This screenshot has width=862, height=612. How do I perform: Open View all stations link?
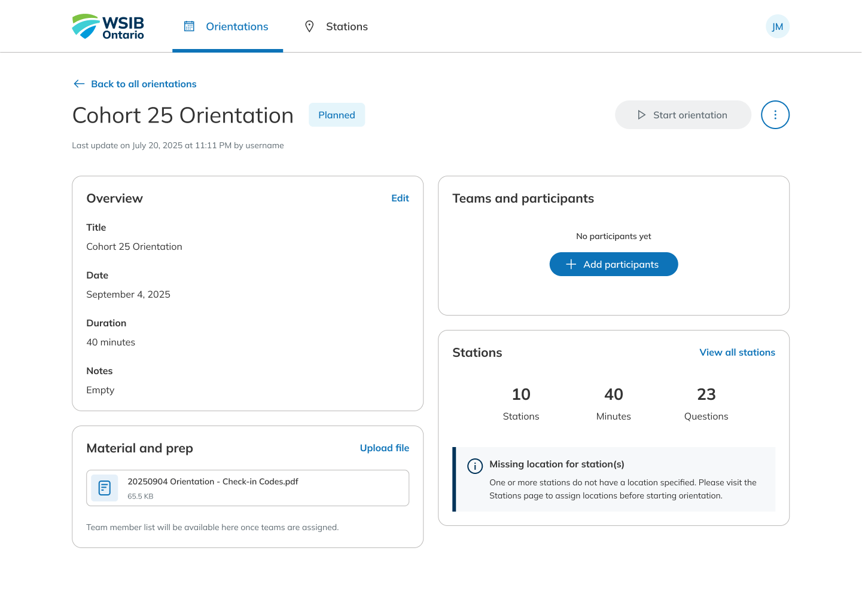[737, 353]
